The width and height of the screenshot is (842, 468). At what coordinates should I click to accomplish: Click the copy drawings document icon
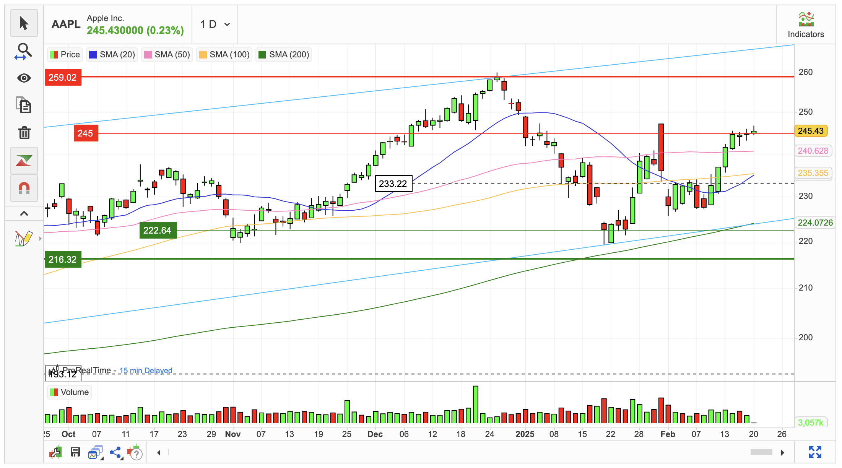[24, 105]
